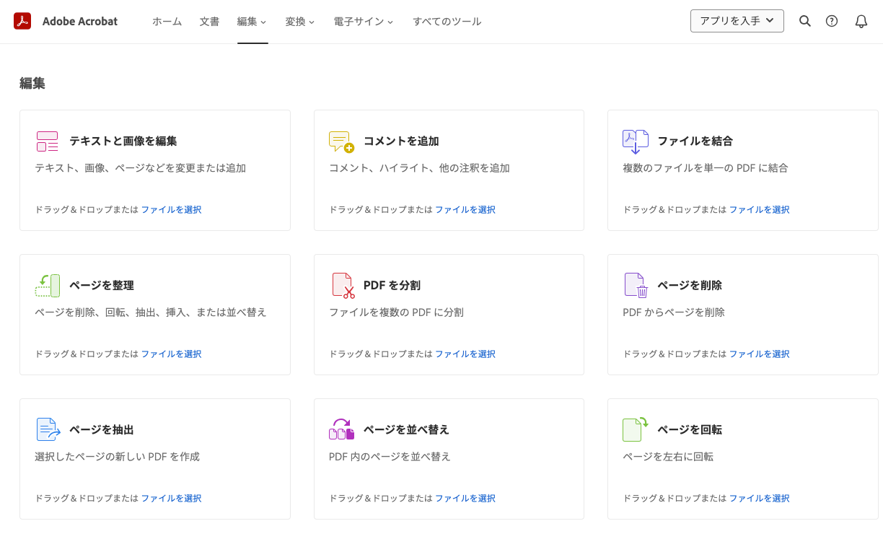
Task: Expand the 電子サイン dropdown
Action: tap(364, 21)
